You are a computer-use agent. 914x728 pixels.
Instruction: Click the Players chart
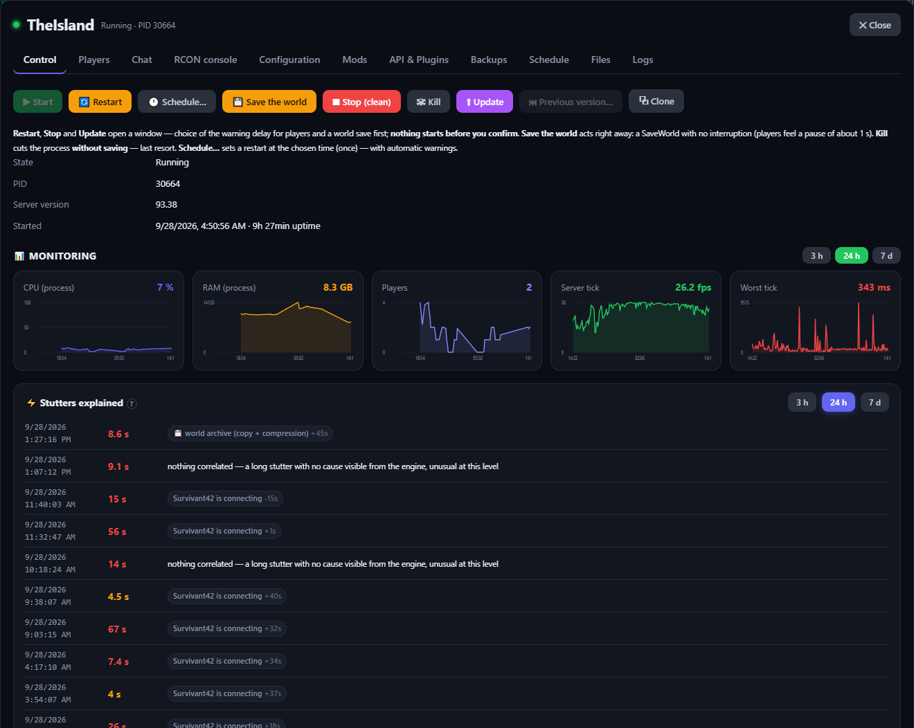pos(457,320)
